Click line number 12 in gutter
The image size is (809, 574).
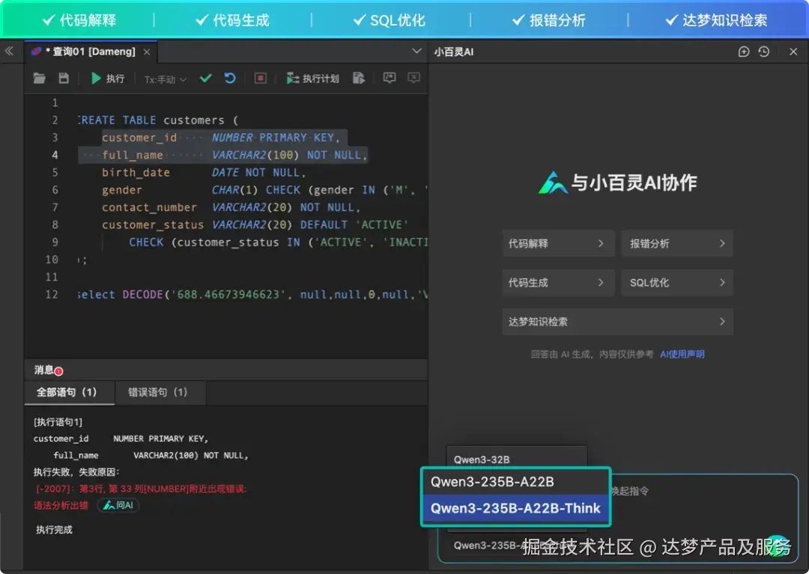(x=52, y=294)
